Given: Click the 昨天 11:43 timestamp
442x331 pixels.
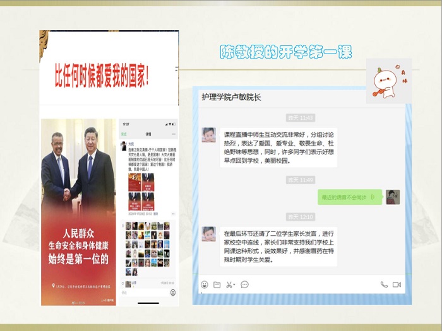Looking at the screenshot, I should coord(301,118).
